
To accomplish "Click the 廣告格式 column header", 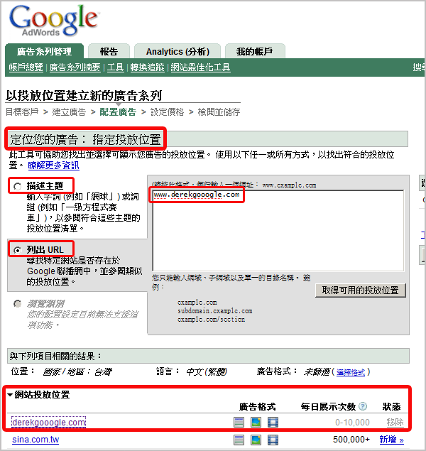I will coord(257,407).
